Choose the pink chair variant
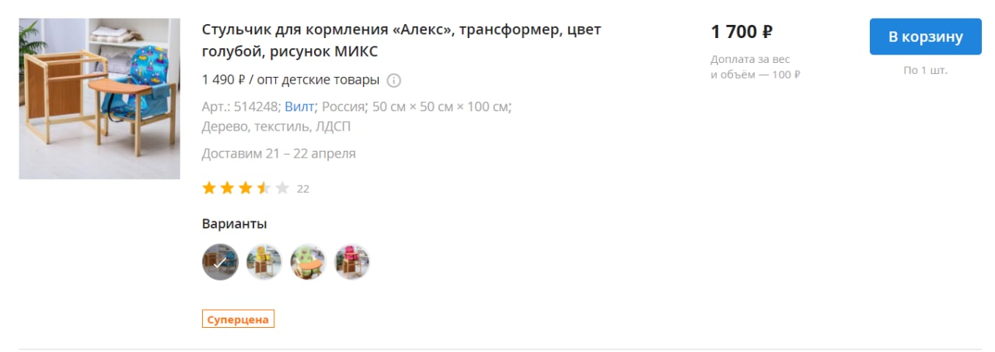This screenshot has height=352, width=995. tap(352, 262)
